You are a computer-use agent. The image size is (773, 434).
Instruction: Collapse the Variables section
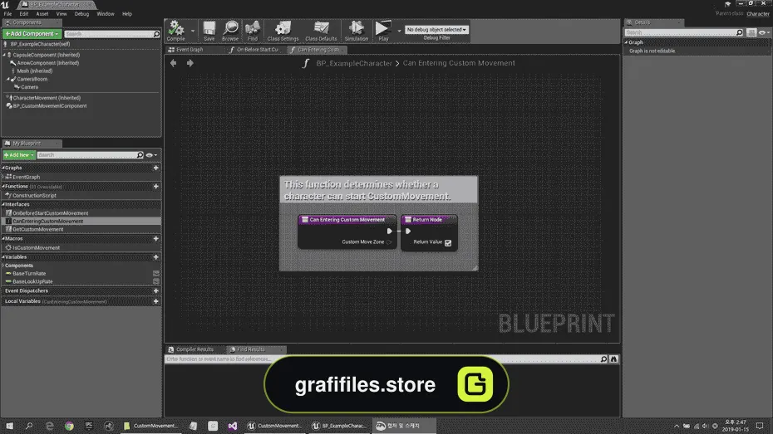[x=3, y=257]
